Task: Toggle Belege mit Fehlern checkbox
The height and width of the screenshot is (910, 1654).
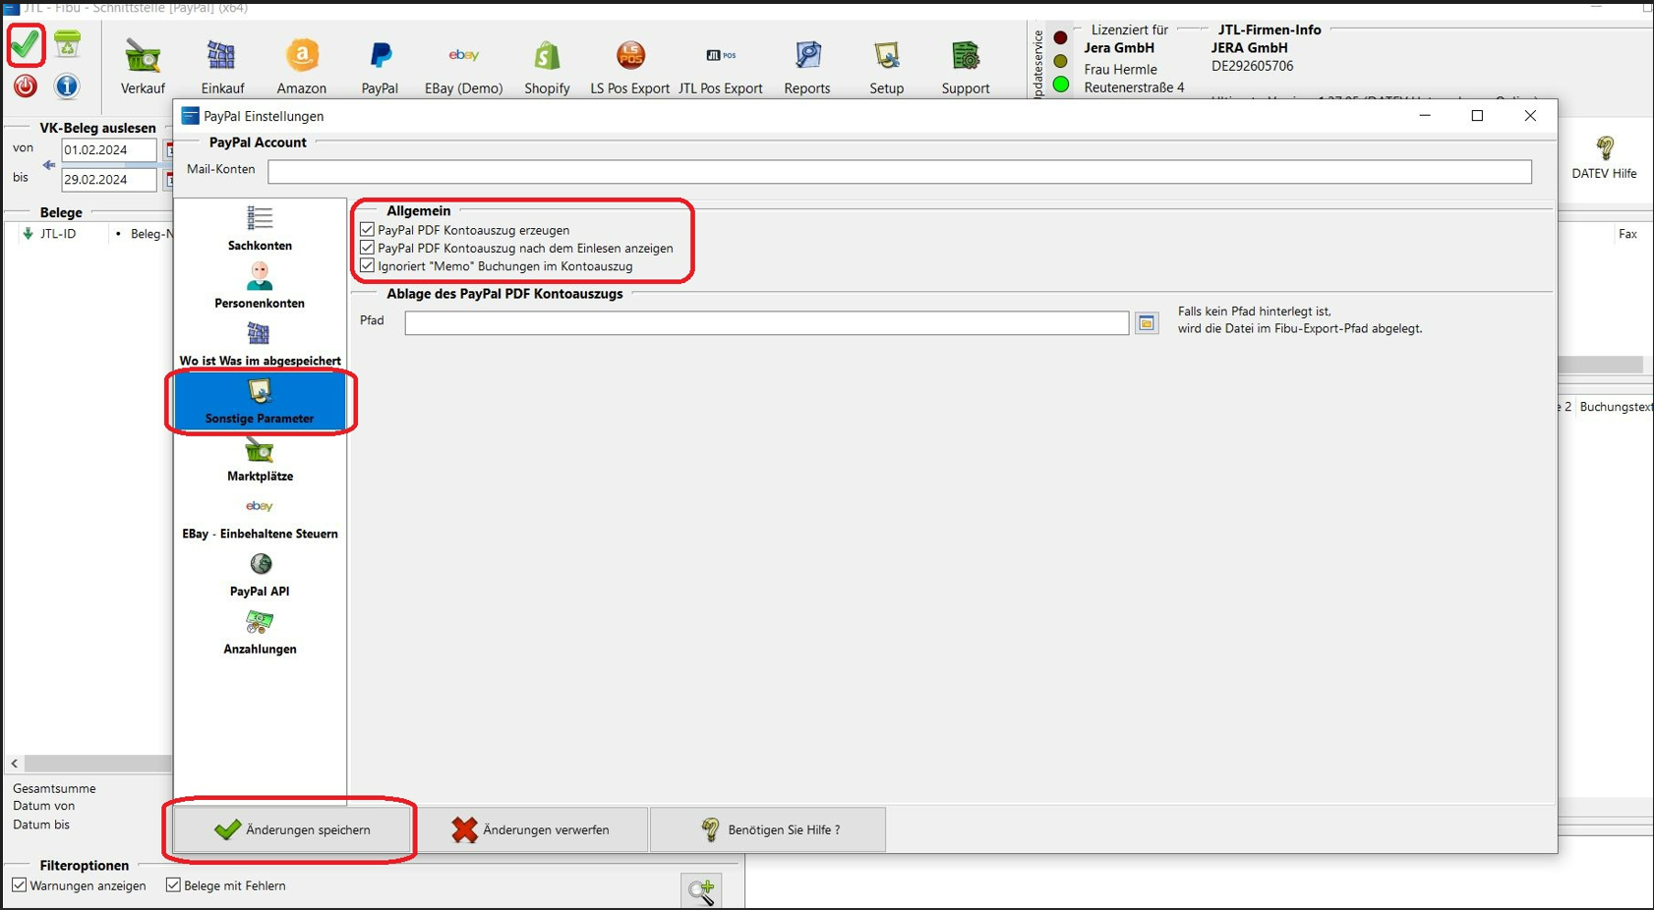Action: (x=173, y=885)
